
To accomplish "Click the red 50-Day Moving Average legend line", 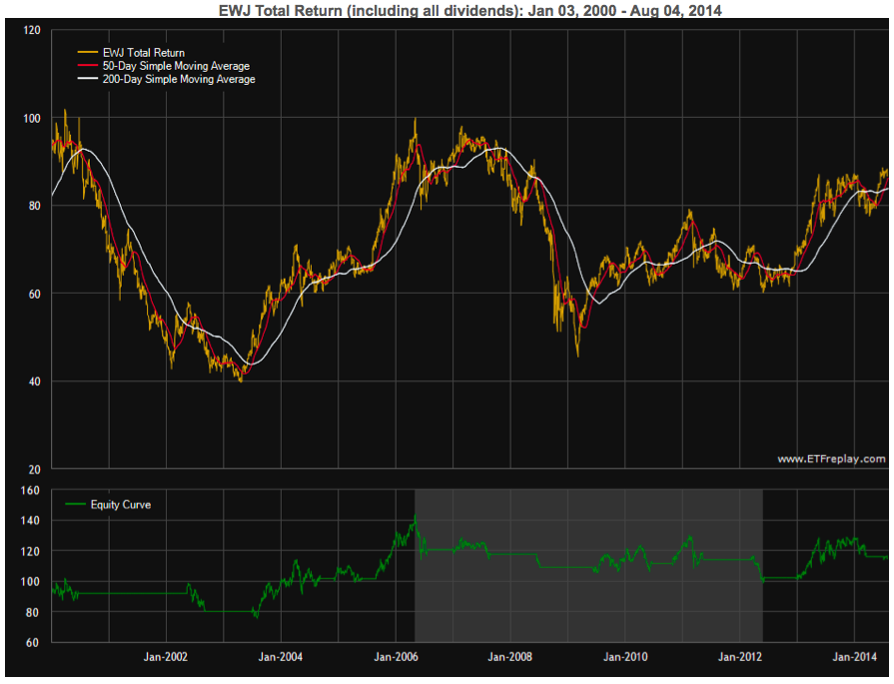I will click(87, 66).
